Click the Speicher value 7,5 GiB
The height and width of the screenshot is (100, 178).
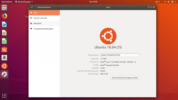(103, 59)
